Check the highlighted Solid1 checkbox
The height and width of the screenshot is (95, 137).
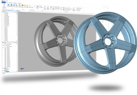[x=5, y=72]
